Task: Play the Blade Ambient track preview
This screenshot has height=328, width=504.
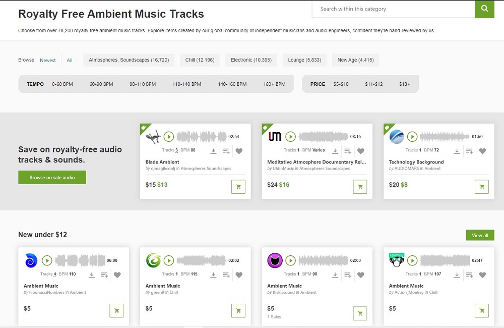Action: 169,137
